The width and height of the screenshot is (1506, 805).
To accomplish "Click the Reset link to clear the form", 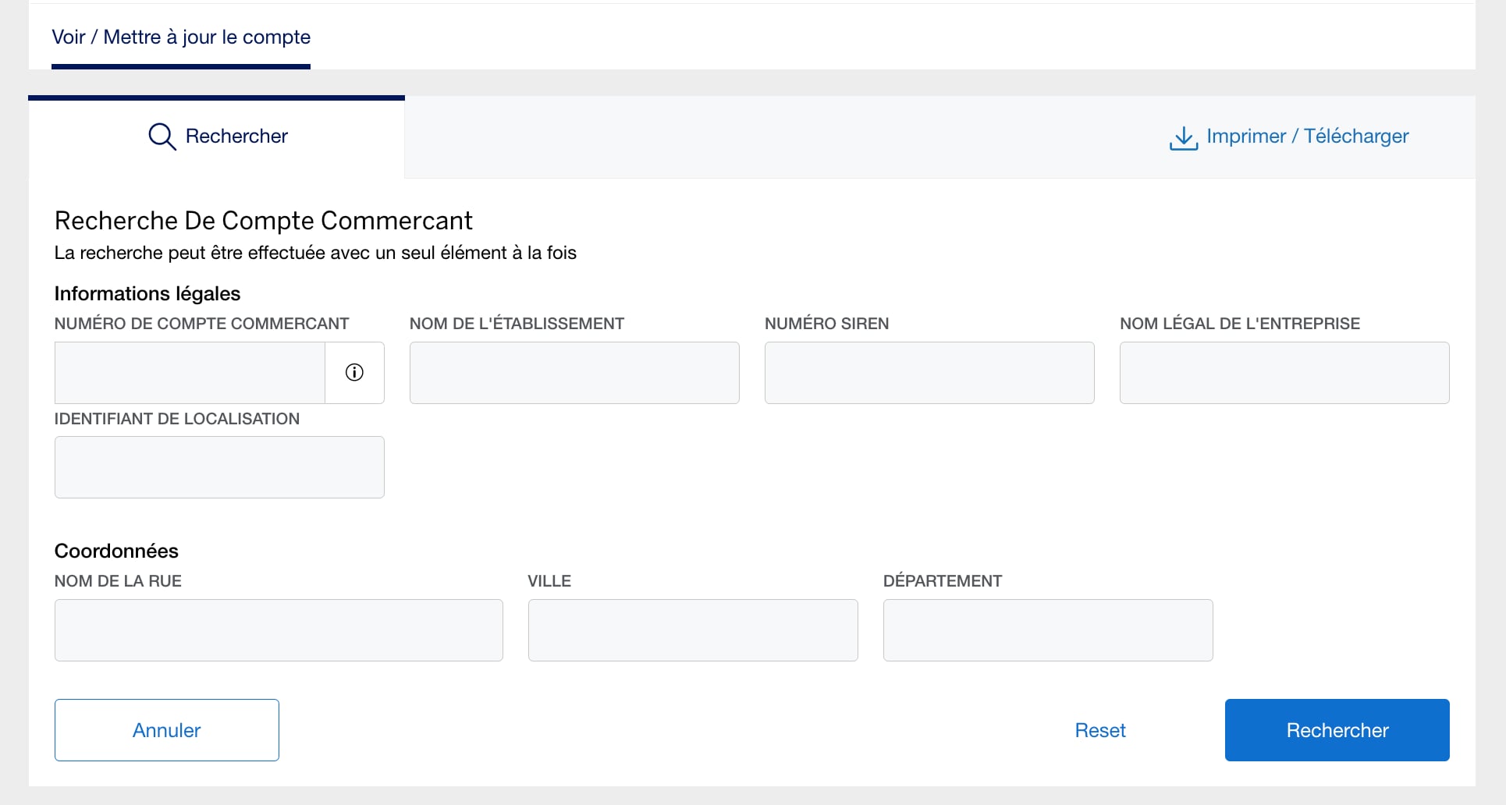I will pyautogui.click(x=1099, y=730).
